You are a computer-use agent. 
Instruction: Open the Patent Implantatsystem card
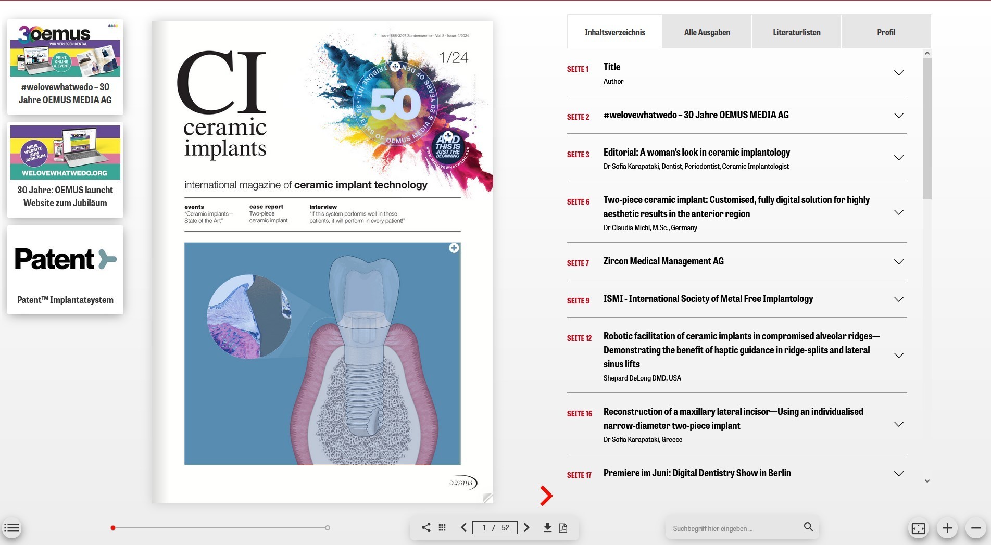click(65, 270)
